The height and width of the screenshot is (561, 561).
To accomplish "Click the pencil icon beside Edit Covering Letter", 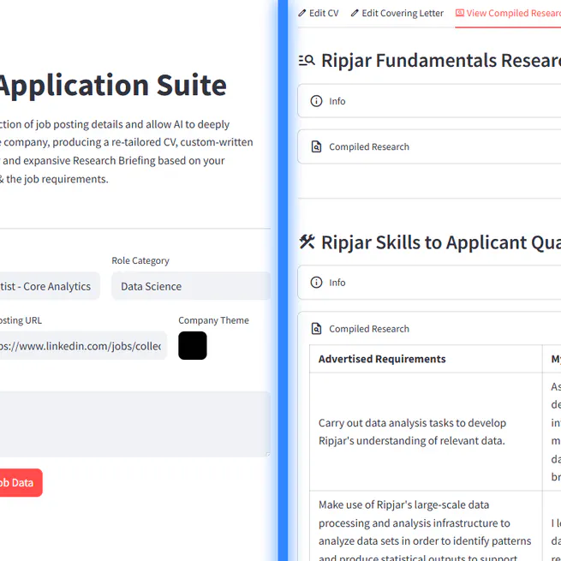I will pos(355,13).
